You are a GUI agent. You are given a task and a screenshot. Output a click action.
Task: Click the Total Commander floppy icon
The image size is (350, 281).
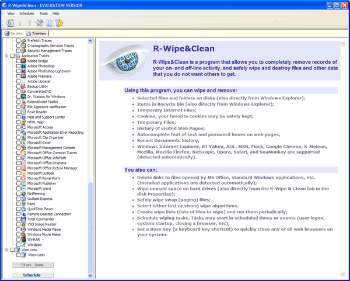pos(23,219)
